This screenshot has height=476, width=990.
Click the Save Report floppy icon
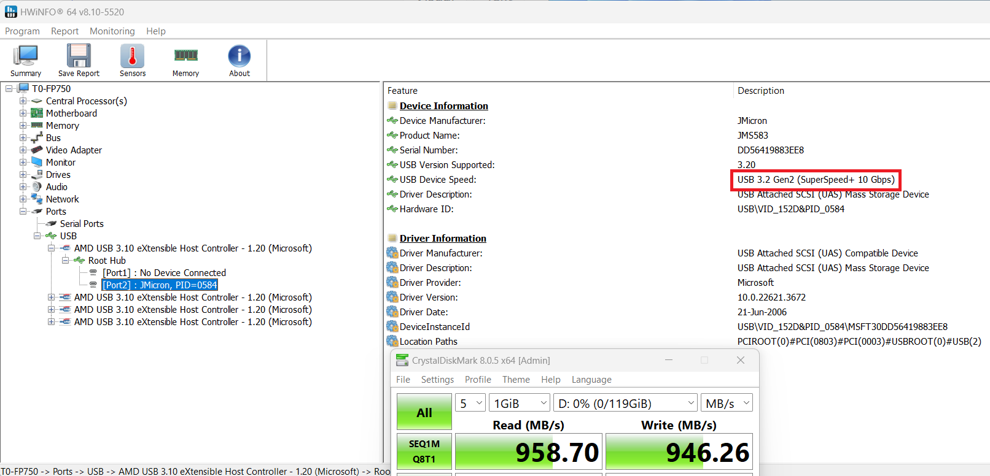79,56
